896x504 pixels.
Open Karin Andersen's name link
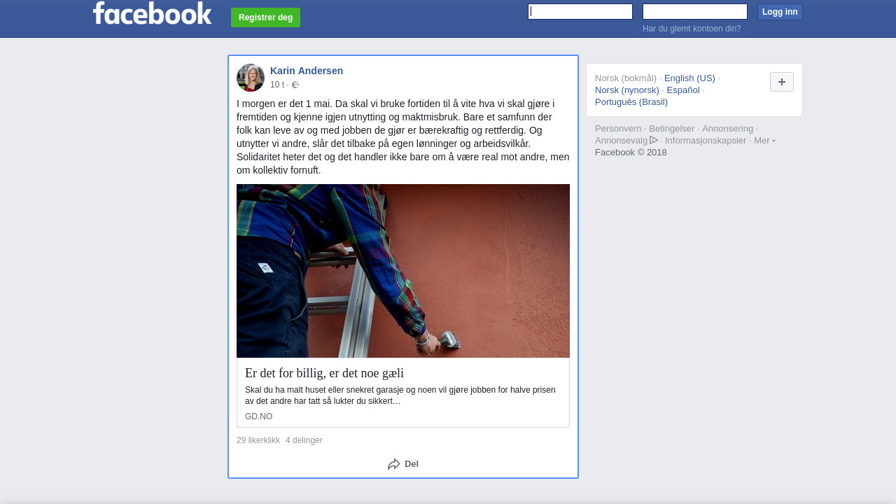[307, 71]
